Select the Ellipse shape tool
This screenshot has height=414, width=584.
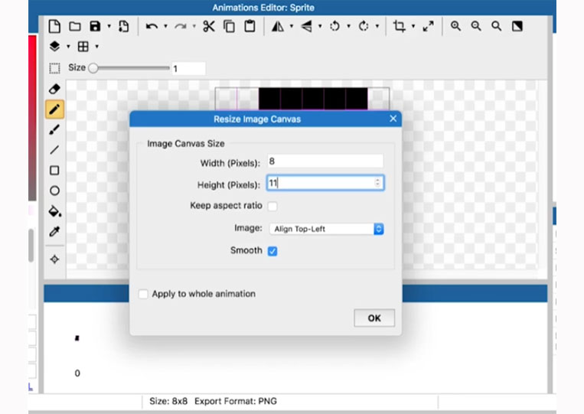pyautogui.click(x=54, y=191)
